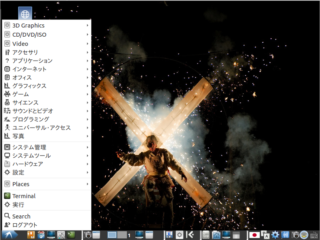Open the システムツール submenu
The image size is (320, 240).
click(x=47, y=155)
